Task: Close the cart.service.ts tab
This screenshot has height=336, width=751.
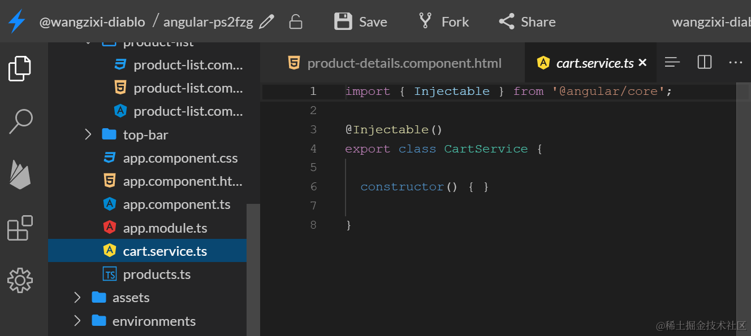Action: pyautogui.click(x=642, y=63)
